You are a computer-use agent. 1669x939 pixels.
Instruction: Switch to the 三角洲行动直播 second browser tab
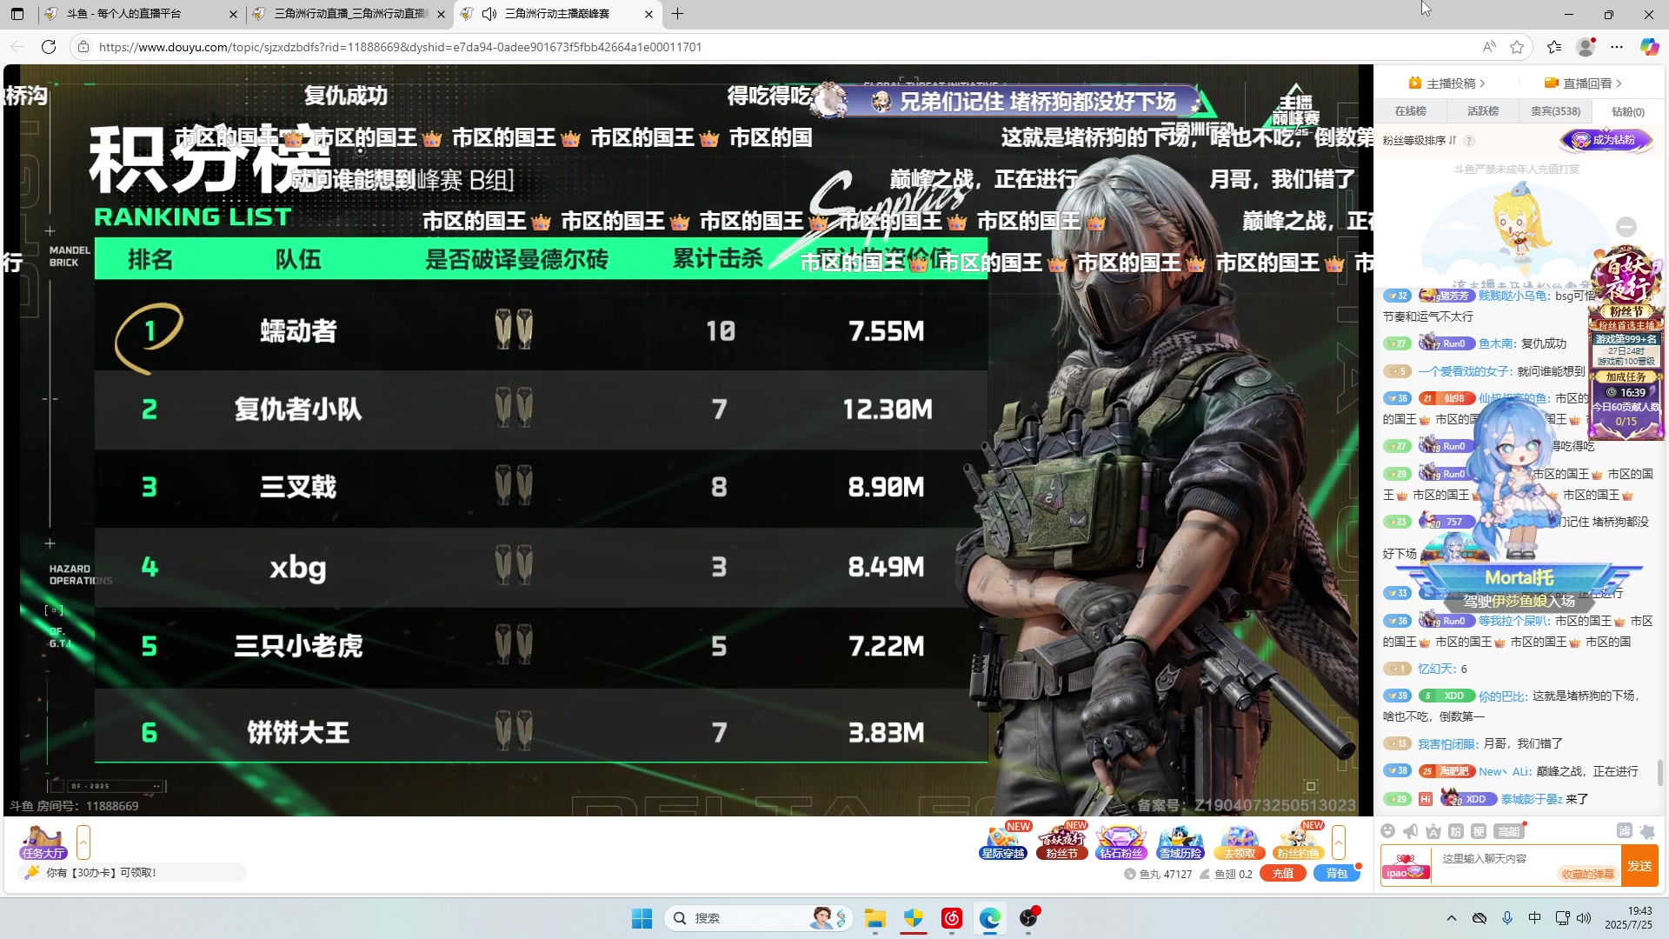(x=350, y=14)
